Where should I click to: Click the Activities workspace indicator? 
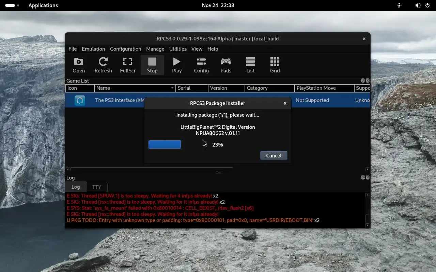[x=12, y=5]
